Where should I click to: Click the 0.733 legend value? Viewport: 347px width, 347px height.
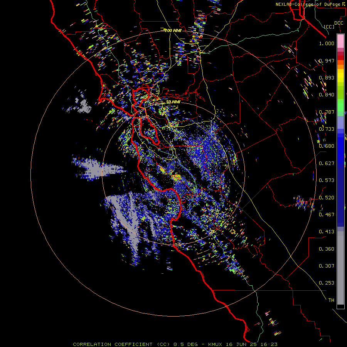pos(327,129)
